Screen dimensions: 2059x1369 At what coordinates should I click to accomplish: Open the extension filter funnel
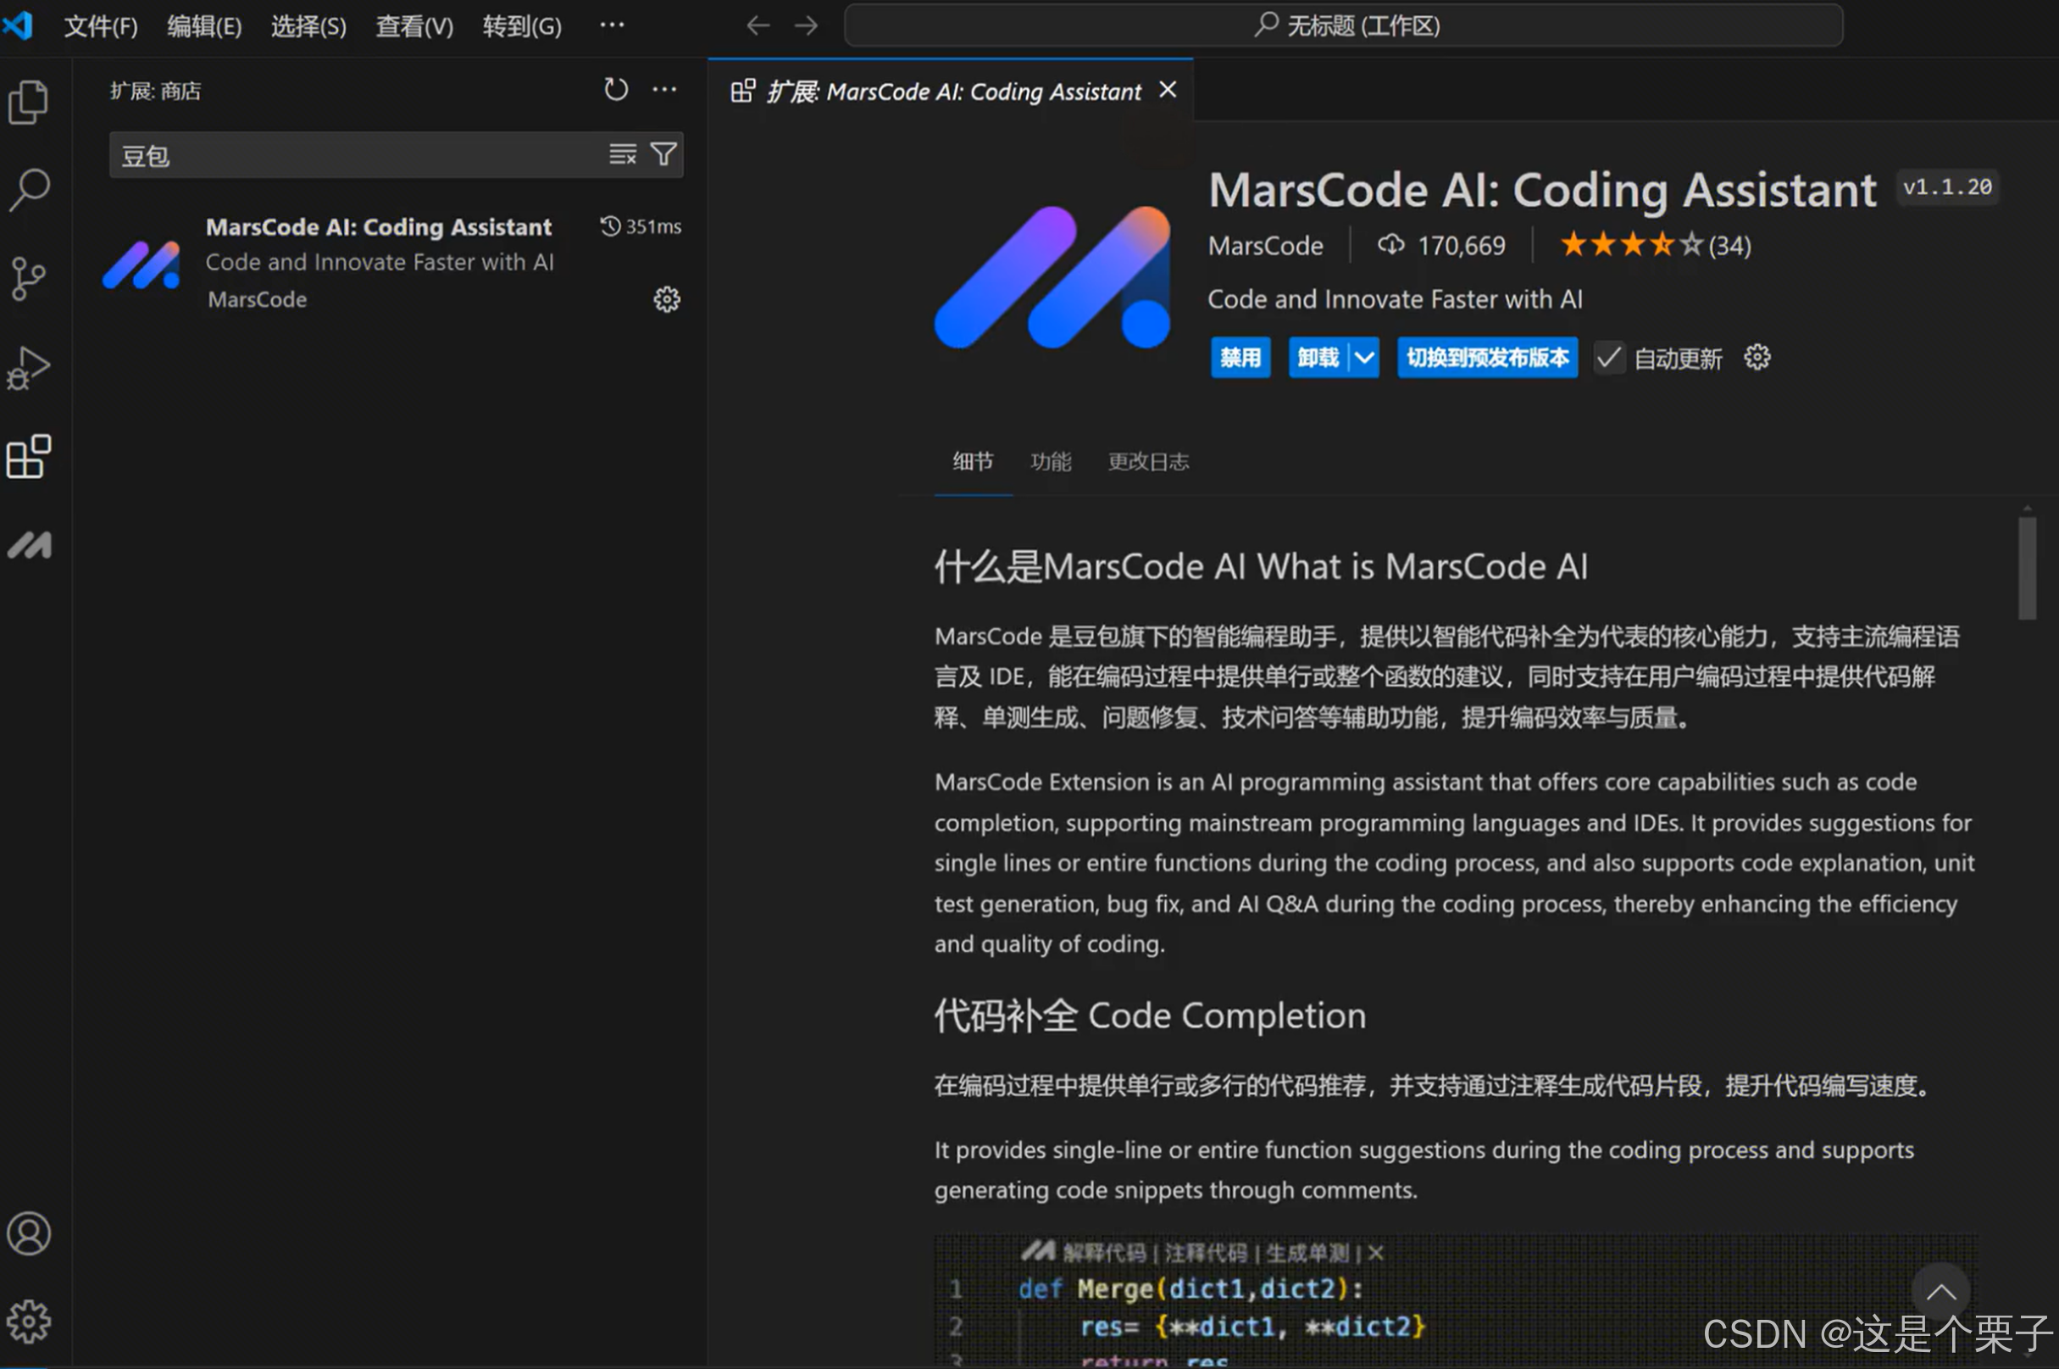664,155
